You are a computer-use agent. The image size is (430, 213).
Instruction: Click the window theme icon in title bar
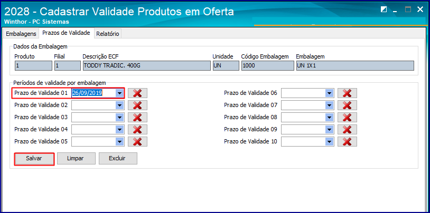pyautogui.click(x=384, y=9)
